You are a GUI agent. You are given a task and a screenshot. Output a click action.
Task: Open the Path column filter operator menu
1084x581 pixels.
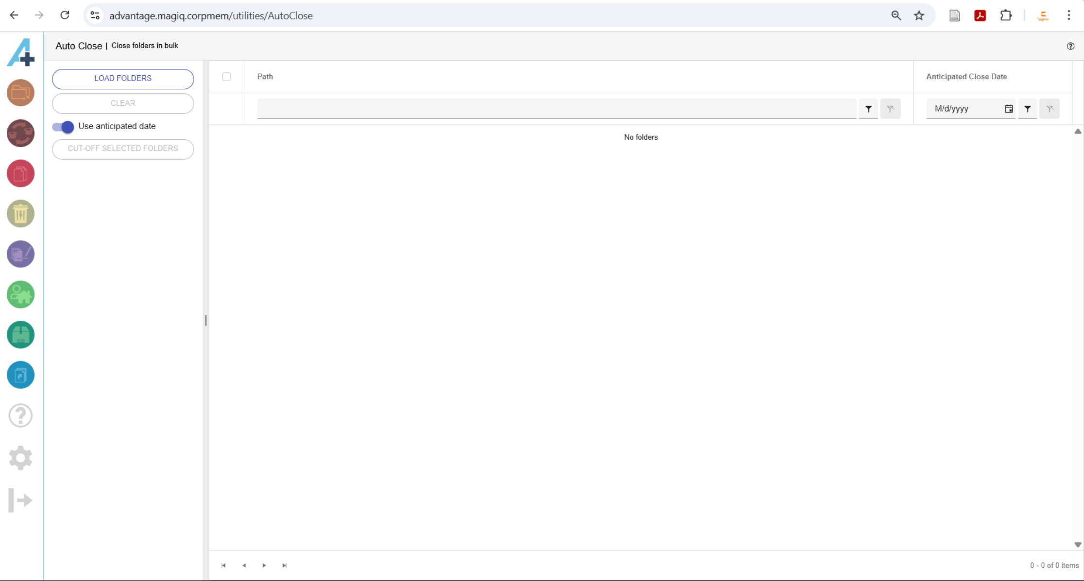click(x=868, y=109)
